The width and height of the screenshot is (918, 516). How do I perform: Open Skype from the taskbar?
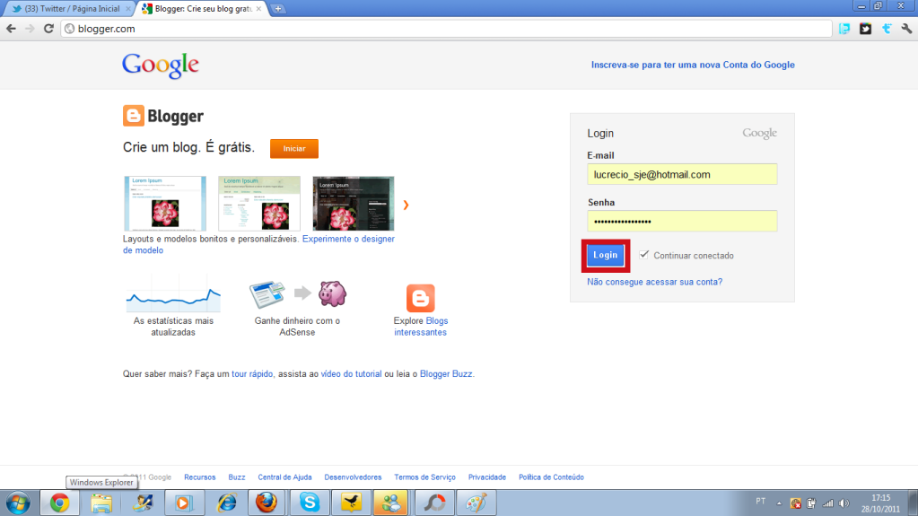pyautogui.click(x=310, y=503)
